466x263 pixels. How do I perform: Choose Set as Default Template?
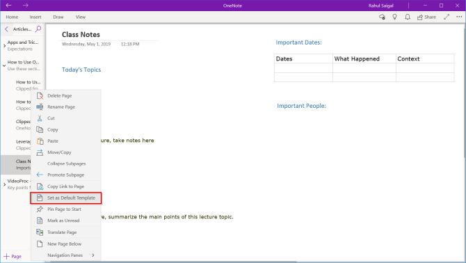(66, 198)
